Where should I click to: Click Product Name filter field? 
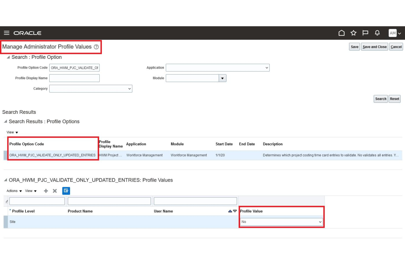point(109,201)
